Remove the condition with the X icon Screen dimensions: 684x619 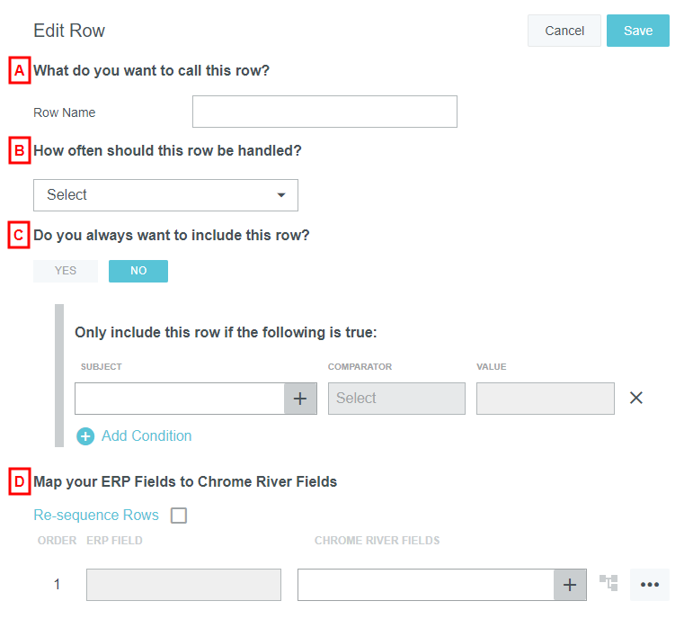[636, 398]
